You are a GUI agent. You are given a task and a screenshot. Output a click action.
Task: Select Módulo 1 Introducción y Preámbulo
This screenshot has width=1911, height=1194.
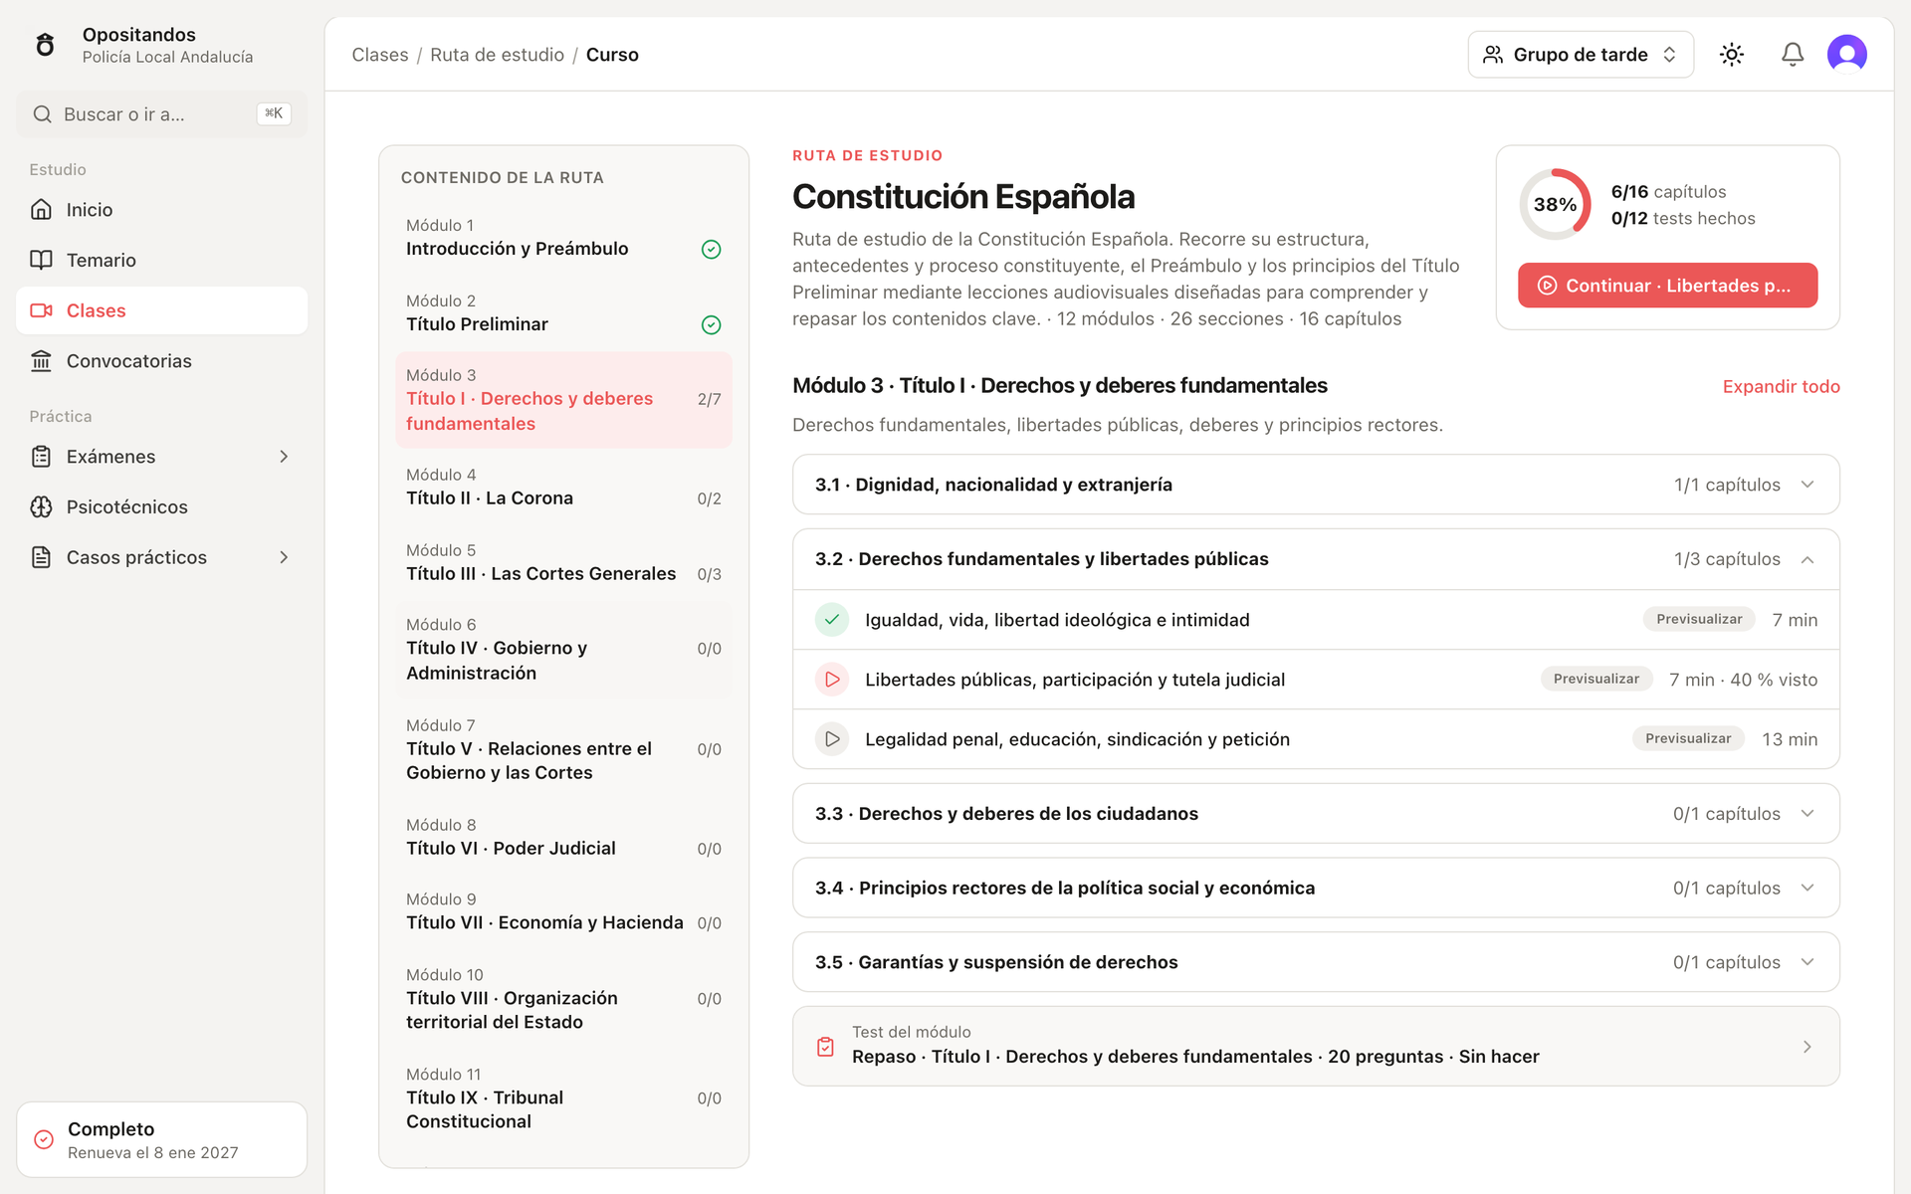pos(563,238)
